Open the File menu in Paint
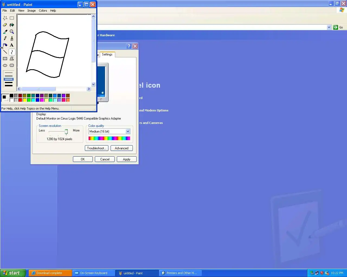The height and width of the screenshot is (277, 347). pyautogui.click(x=5, y=11)
